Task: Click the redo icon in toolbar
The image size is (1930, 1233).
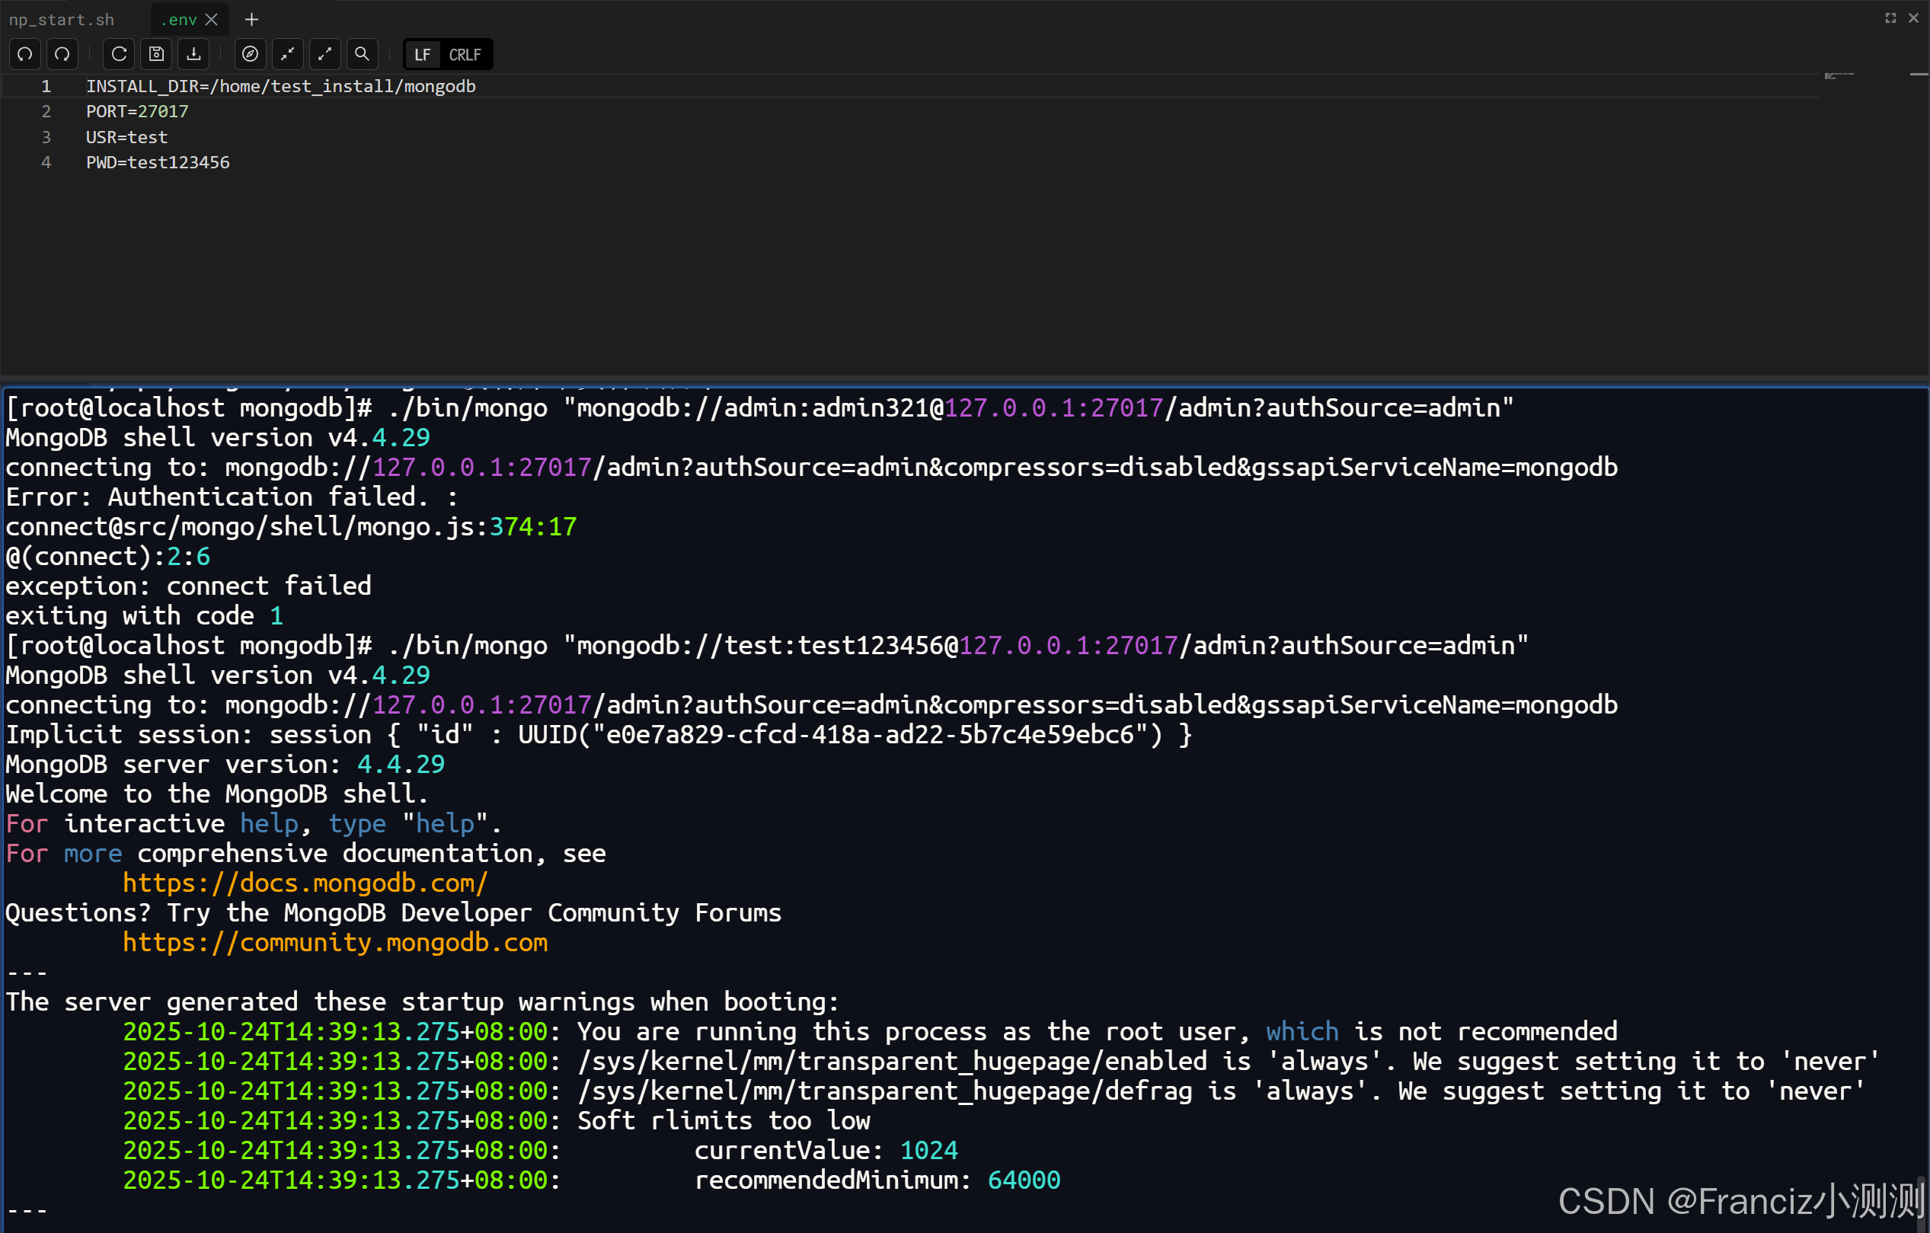Action: tap(62, 55)
